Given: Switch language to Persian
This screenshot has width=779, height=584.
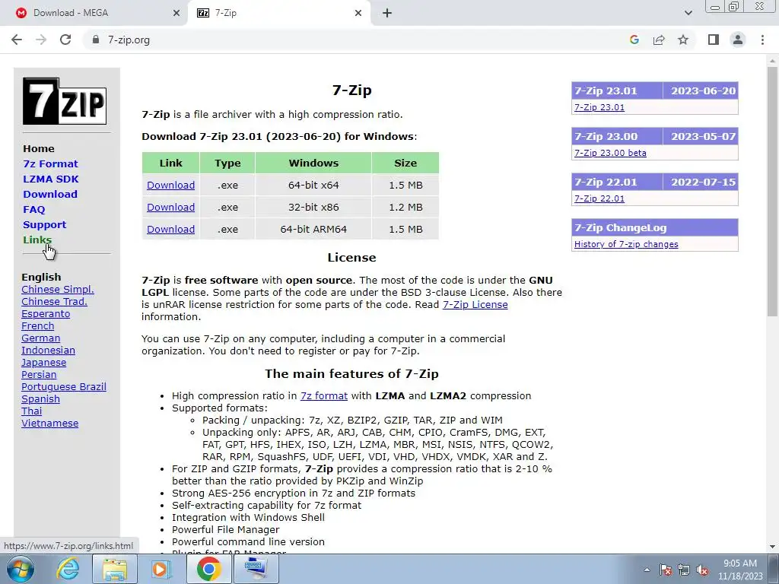Looking at the screenshot, I should [x=39, y=374].
